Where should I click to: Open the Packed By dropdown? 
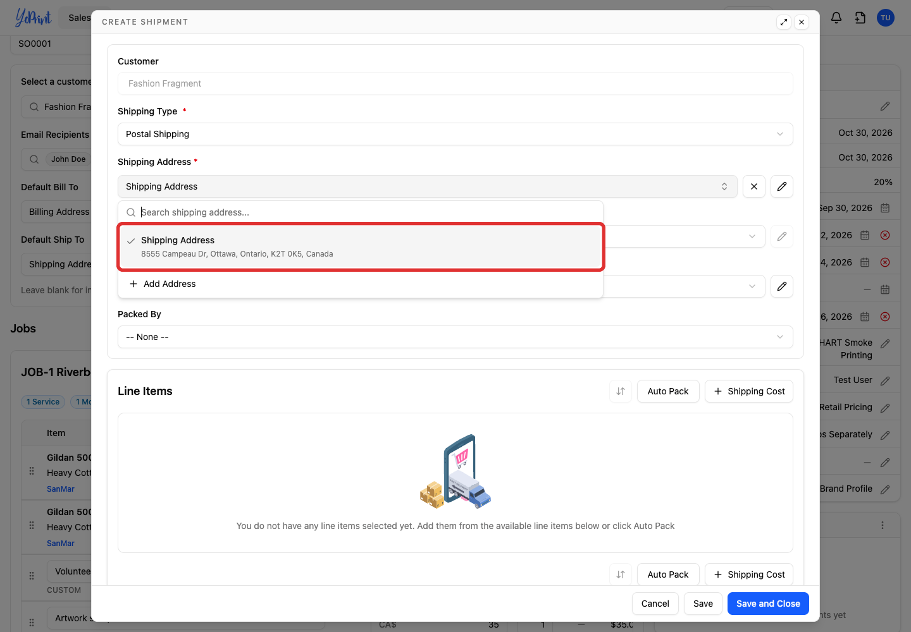point(455,337)
